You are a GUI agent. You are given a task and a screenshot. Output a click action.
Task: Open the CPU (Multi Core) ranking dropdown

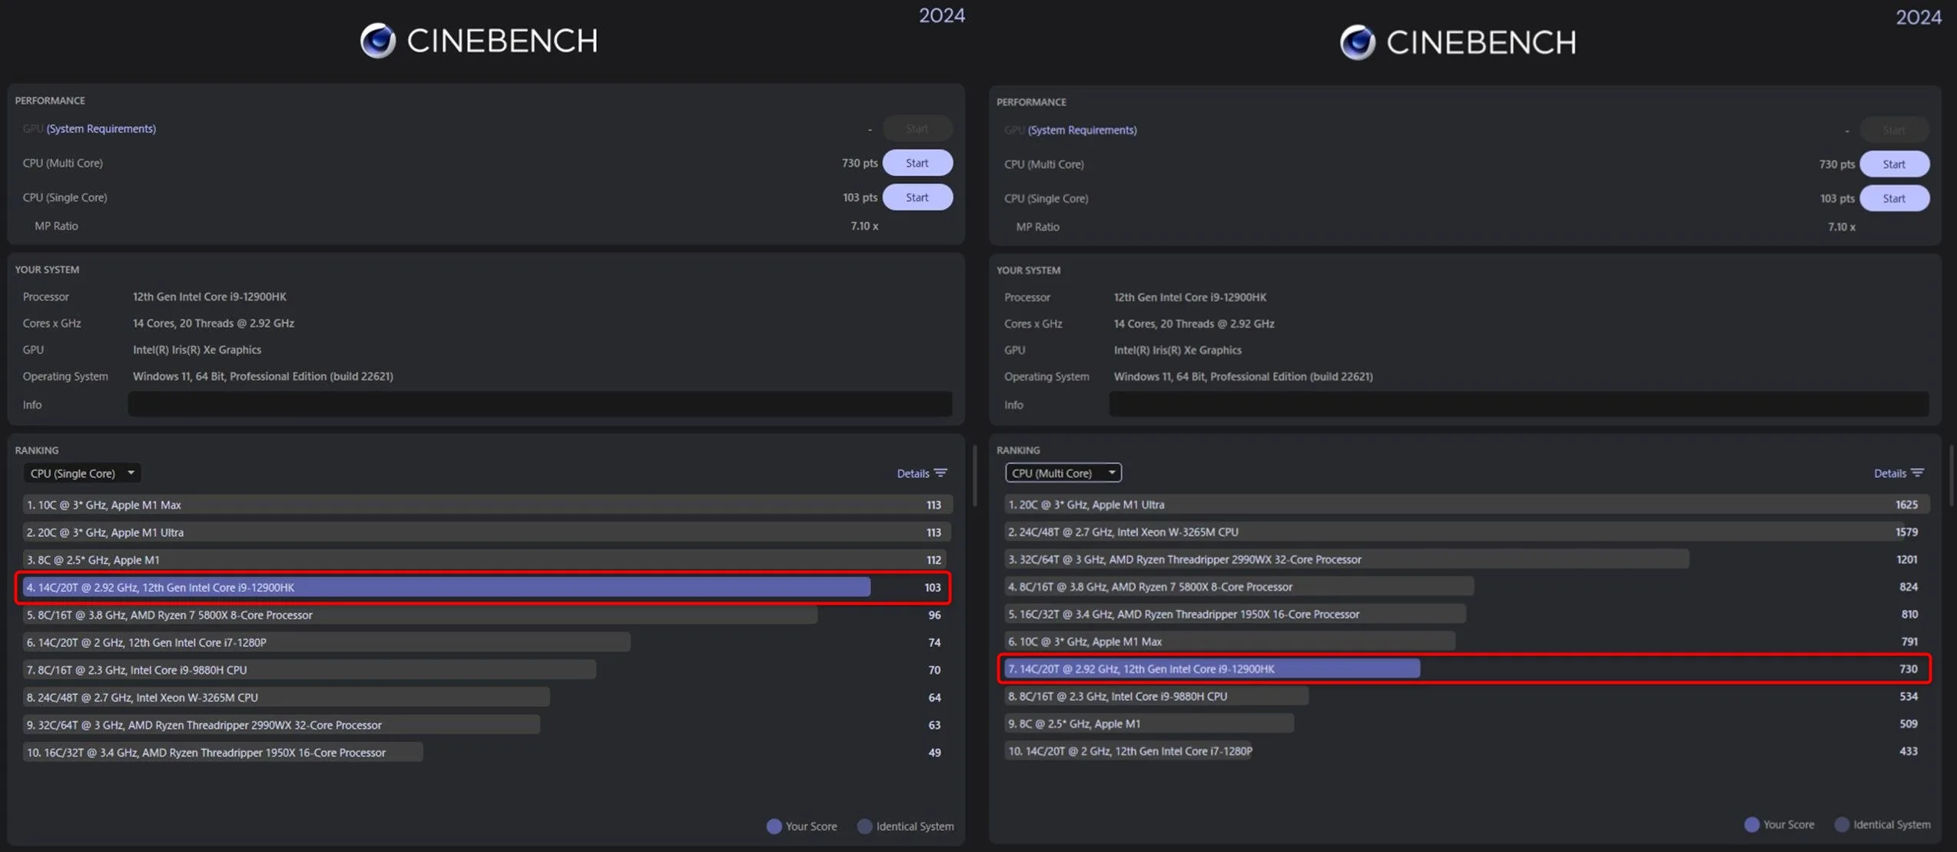point(1063,472)
